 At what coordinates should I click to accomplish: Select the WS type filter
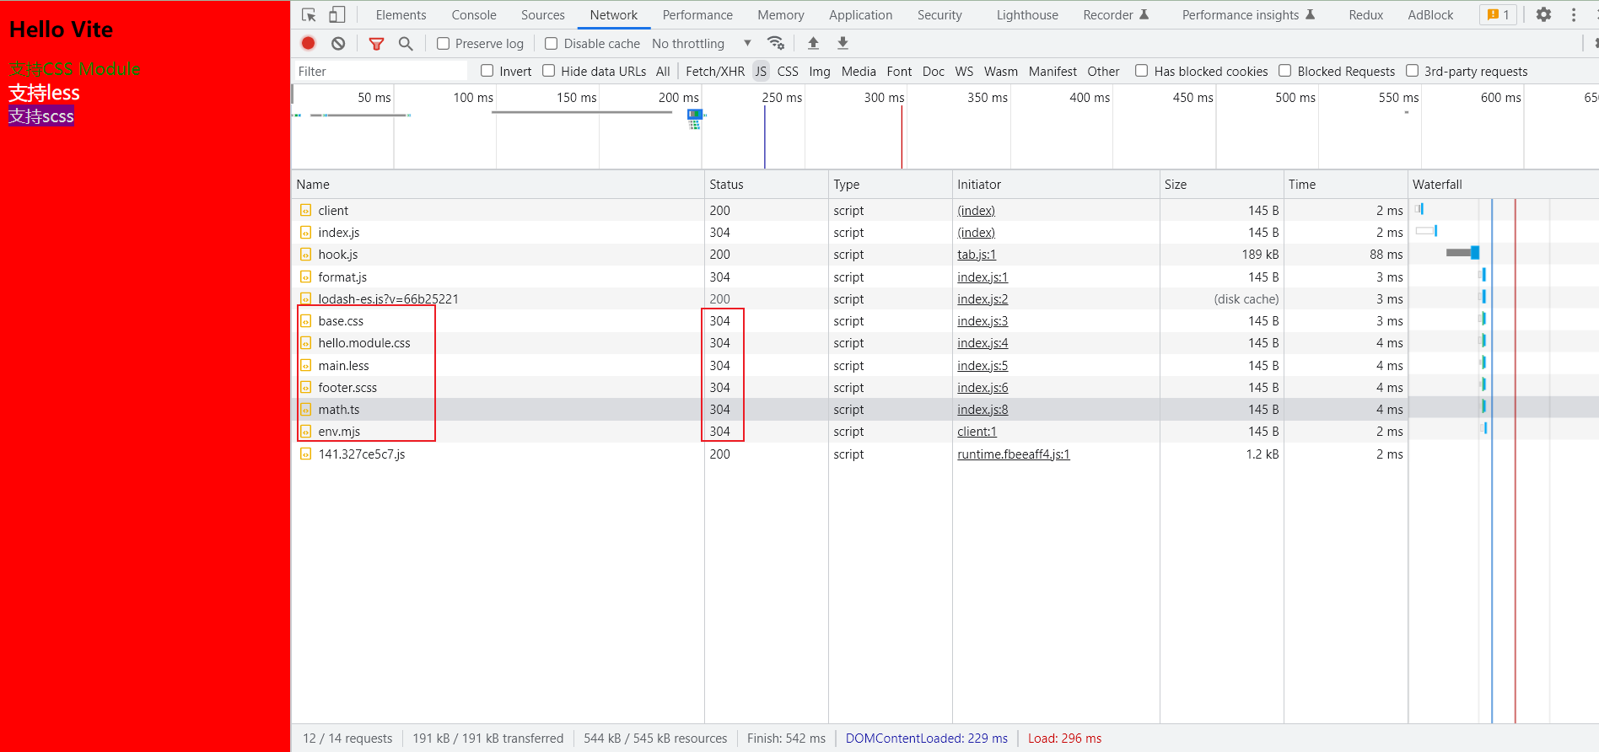[964, 72]
